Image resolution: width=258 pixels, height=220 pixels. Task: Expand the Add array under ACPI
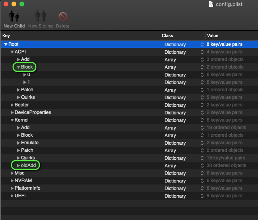click(18, 59)
